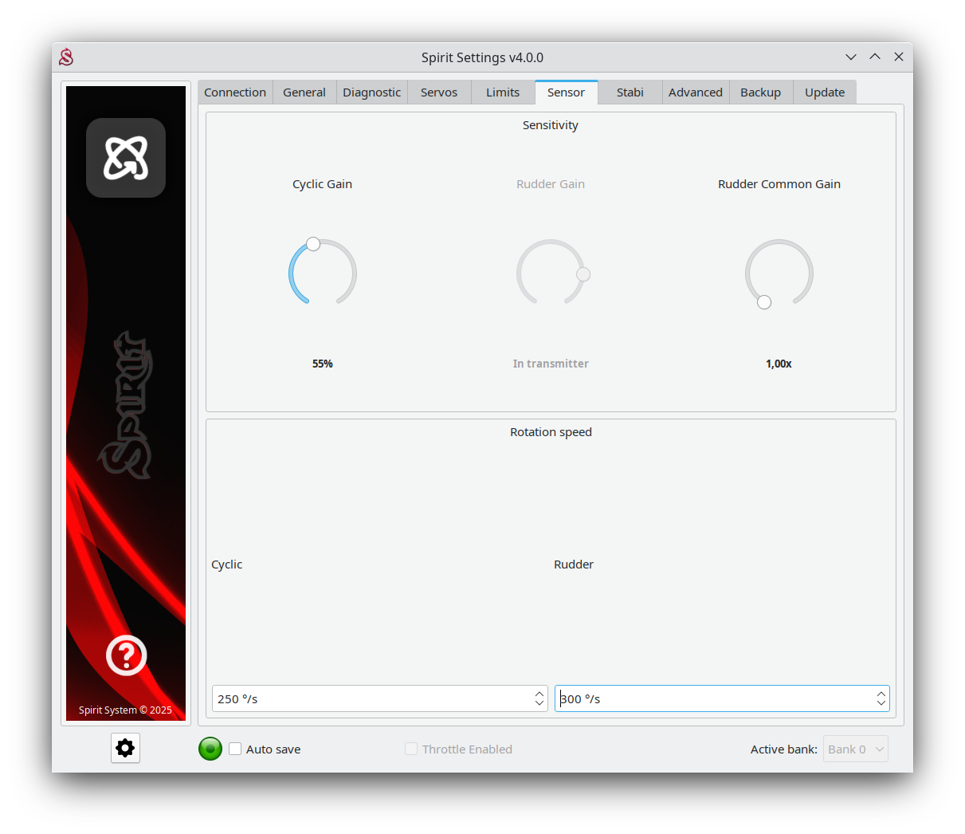Decrease the Rudder rotation speed with down arrow
Image resolution: width=965 pixels, height=834 pixels.
tap(881, 703)
